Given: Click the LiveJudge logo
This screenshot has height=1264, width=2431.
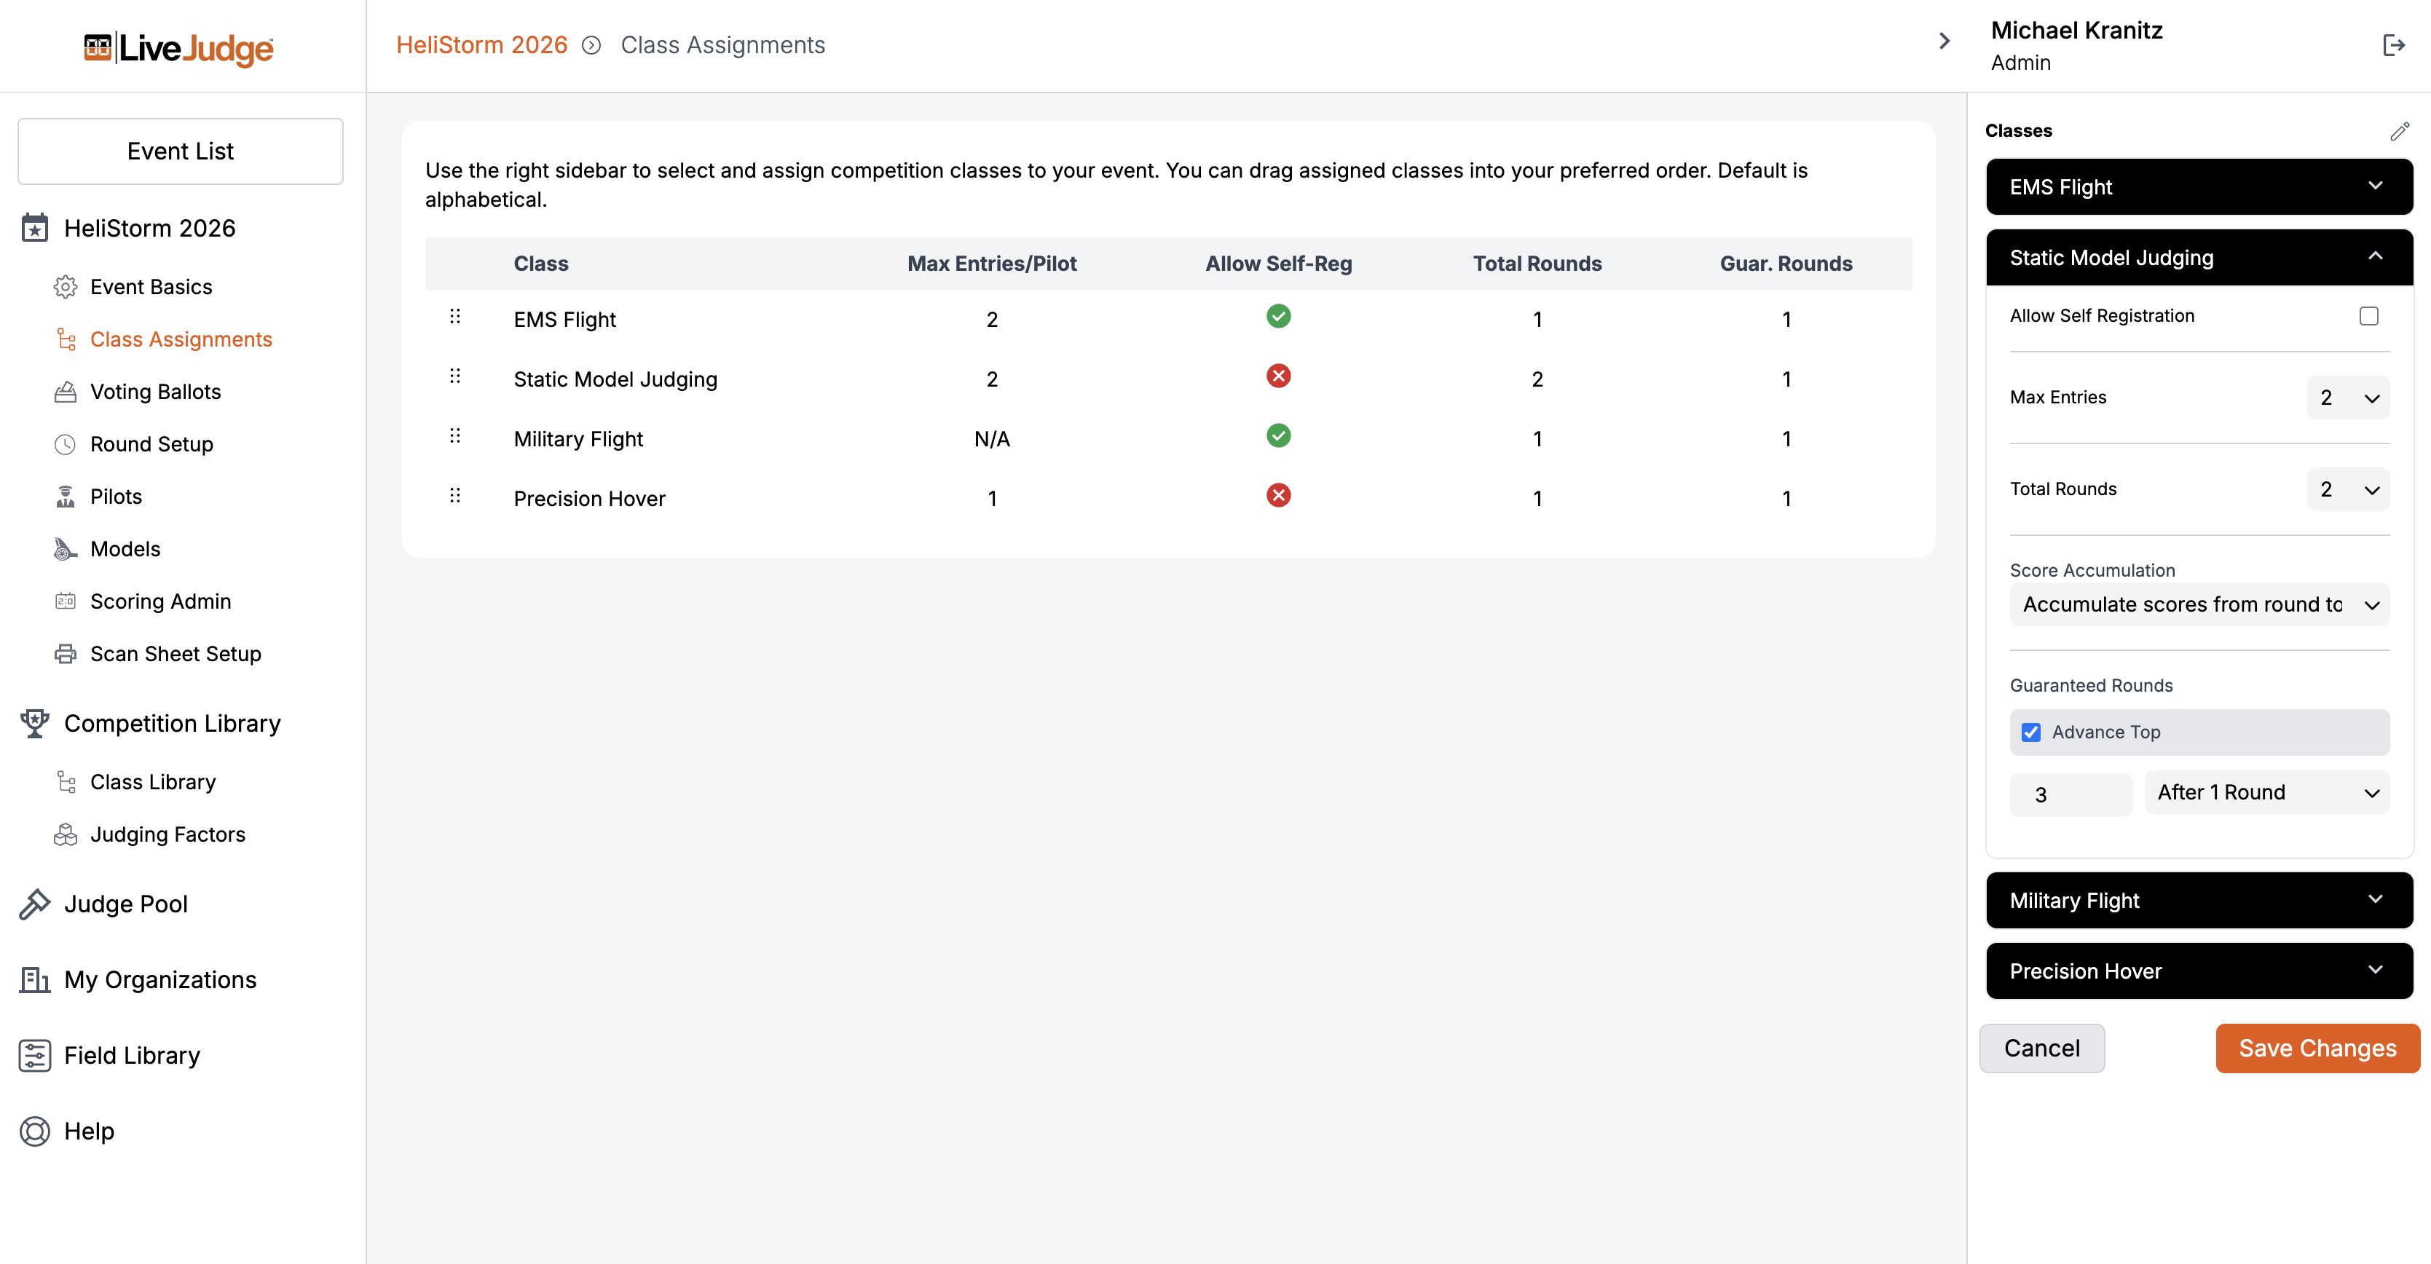Looking at the screenshot, I should pyautogui.click(x=179, y=47).
